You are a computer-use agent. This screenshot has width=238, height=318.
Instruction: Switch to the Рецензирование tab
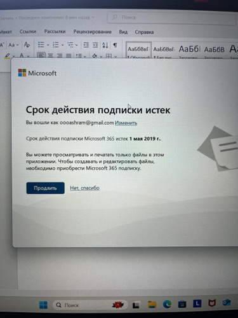93,32
